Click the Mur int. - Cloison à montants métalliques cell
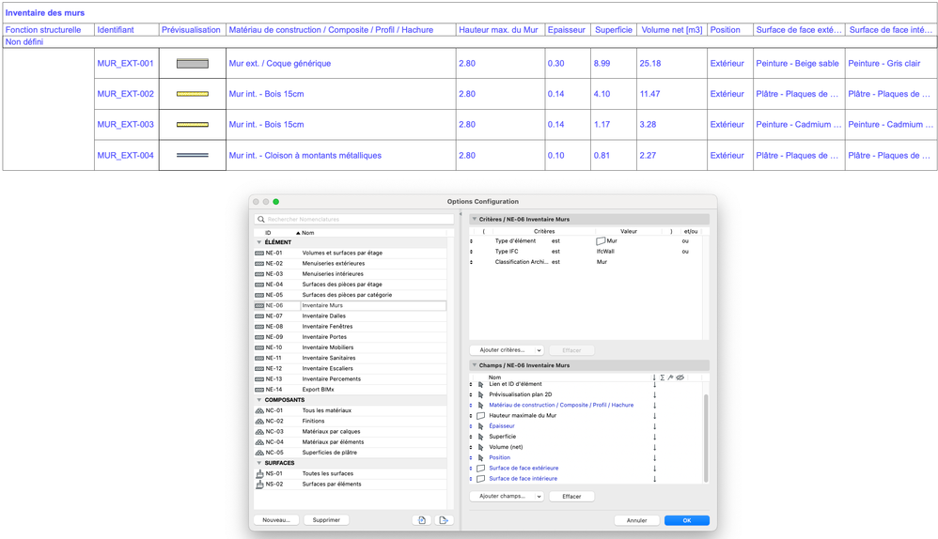The image size is (938, 539). point(340,155)
